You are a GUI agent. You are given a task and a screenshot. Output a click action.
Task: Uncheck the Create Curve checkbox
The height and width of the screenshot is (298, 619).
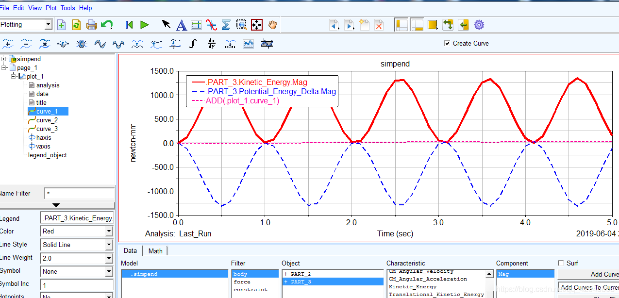coord(447,43)
